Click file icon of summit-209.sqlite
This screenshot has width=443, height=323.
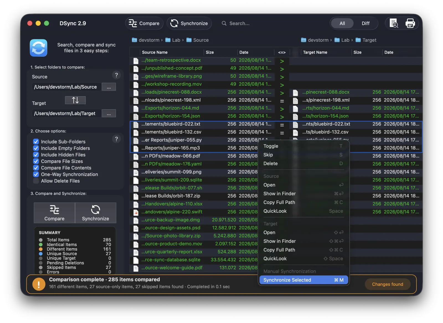[136, 180]
